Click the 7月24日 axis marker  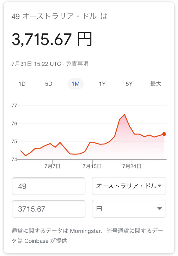point(132,166)
